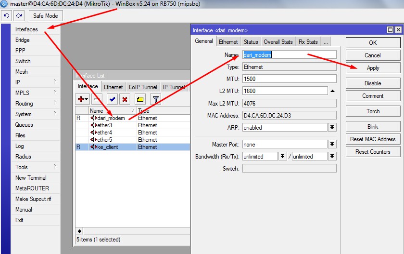The height and width of the screenshot is (254, 404).
Task: Click the Redo arrow icon
Action: [19, 16]
